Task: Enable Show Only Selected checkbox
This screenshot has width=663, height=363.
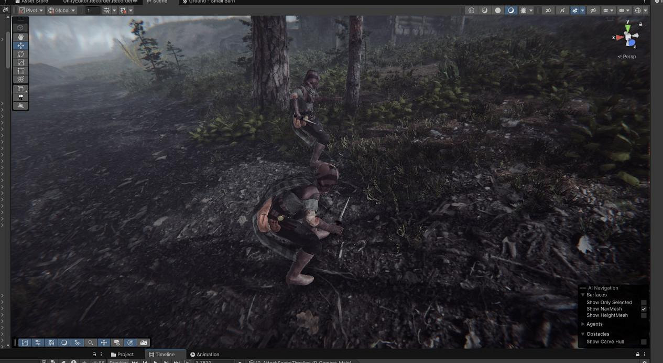Action: pos(644,303)
